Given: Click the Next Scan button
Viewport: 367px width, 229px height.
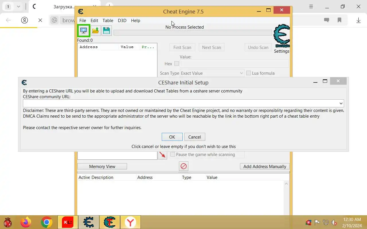Looking at the screenshot, I should coord(212,48).
